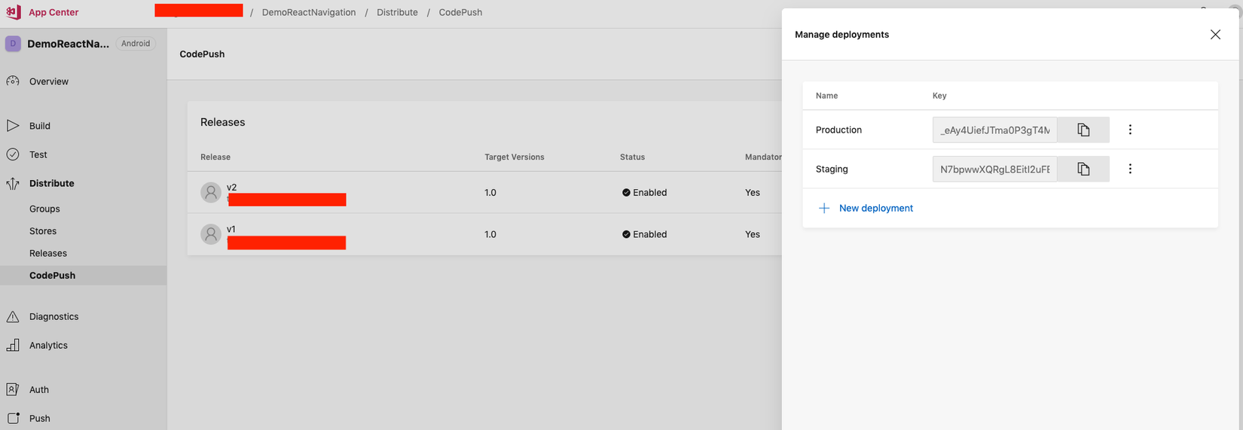Open more options for Production deployment
Viewport: 1243px width, 430px height.
pos(1130,130)
